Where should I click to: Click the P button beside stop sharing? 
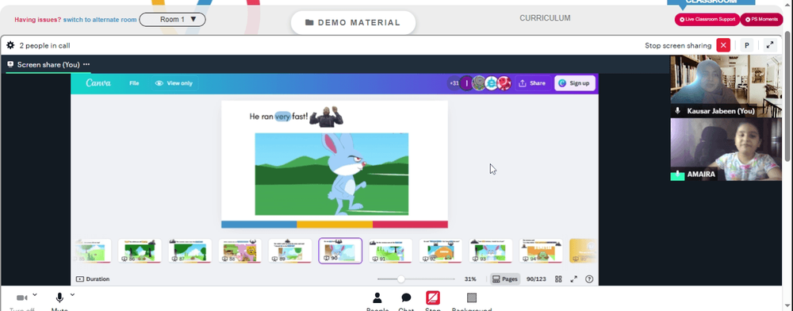[x=746, y=45]
